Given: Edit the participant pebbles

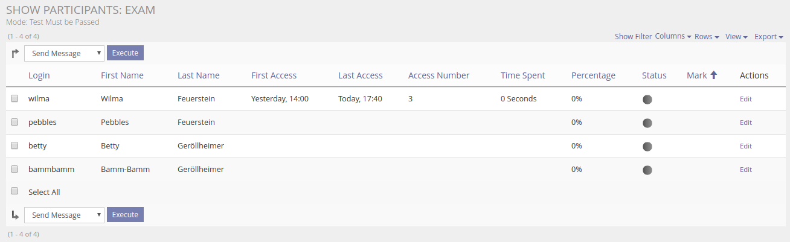Looking at the screenshot, I should [x=746, y=123].
